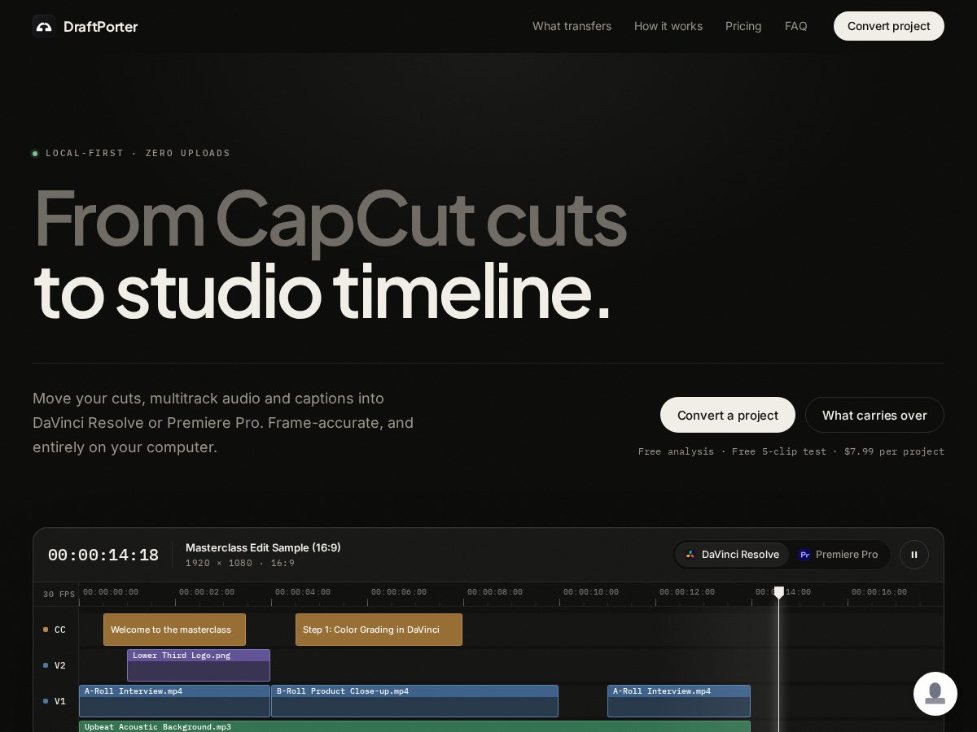Click Convert project button in header
The height and width of the screenshot is (732, 977).
click(x=889, y=26)
